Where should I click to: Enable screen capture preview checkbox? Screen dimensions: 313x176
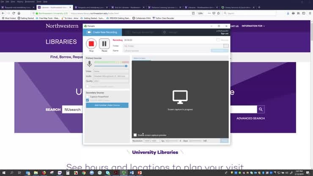tap(135, 135)
